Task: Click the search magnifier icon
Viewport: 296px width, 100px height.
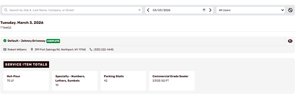Action: tap(6, 10)
